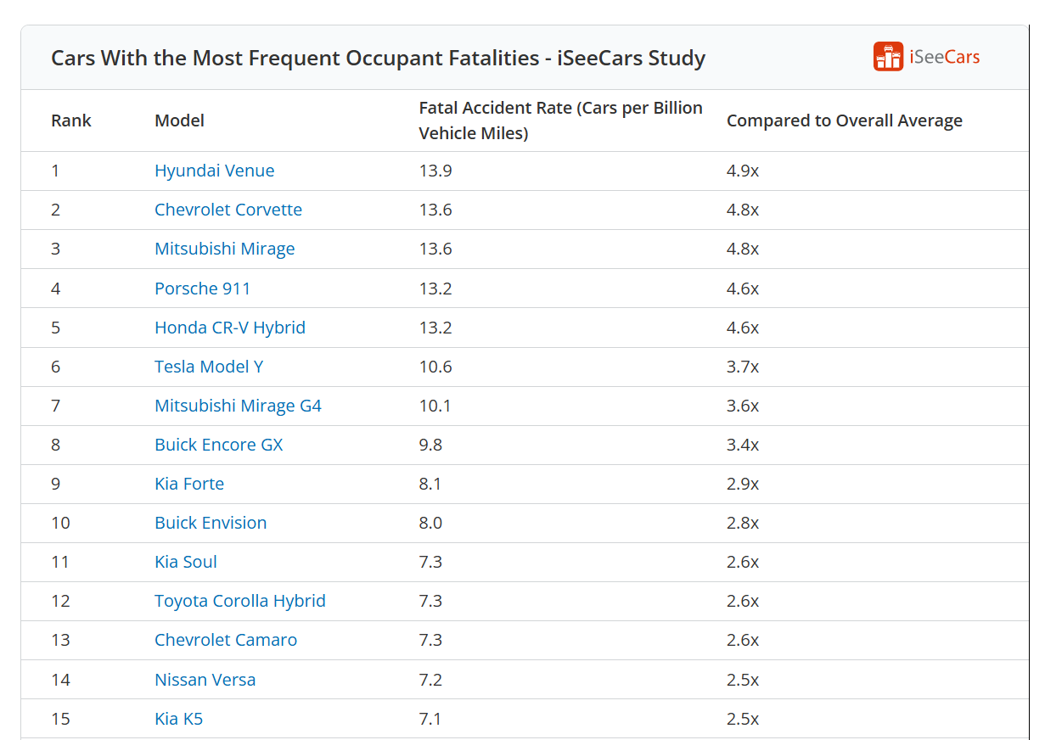Viewport: 1045px width, 740px height.
Task: Click the Kia Forte link
Action: 189,484
